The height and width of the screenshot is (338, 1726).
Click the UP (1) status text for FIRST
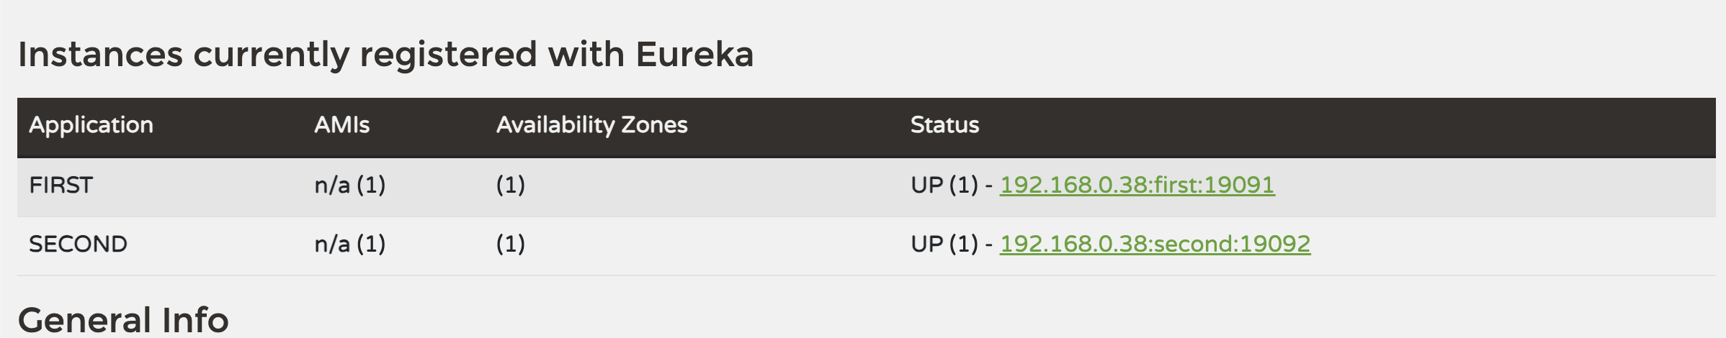point(944,185)
